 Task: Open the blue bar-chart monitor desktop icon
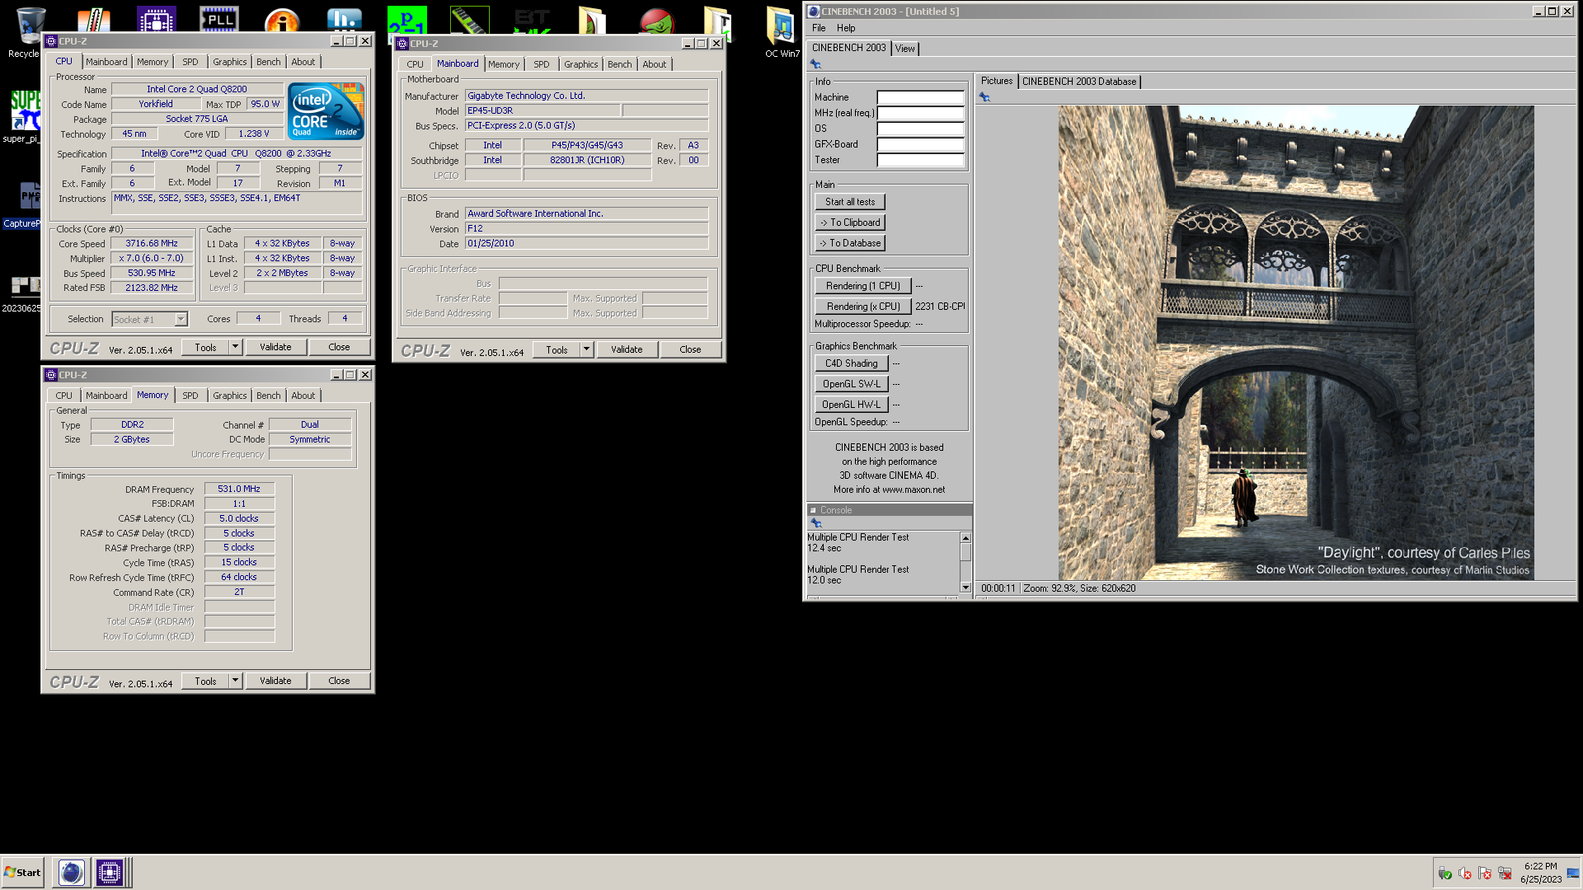345,21
